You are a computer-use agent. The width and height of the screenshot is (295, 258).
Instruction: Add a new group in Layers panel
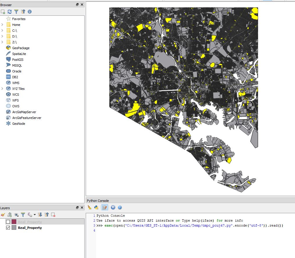pyautogui.click(x=10, y=215)
